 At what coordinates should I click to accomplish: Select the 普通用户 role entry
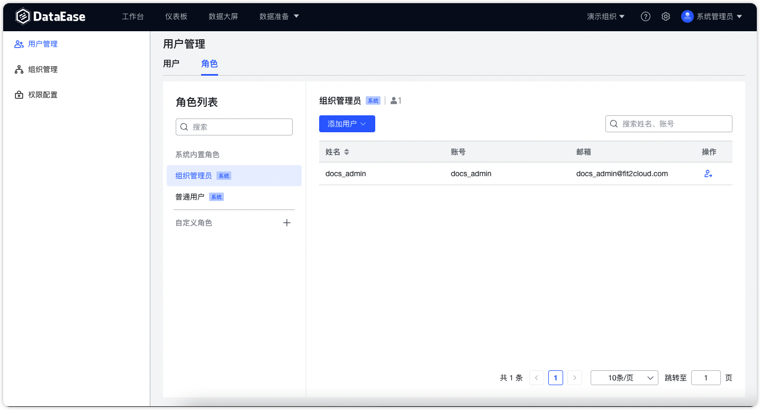(x=189, y=196)
